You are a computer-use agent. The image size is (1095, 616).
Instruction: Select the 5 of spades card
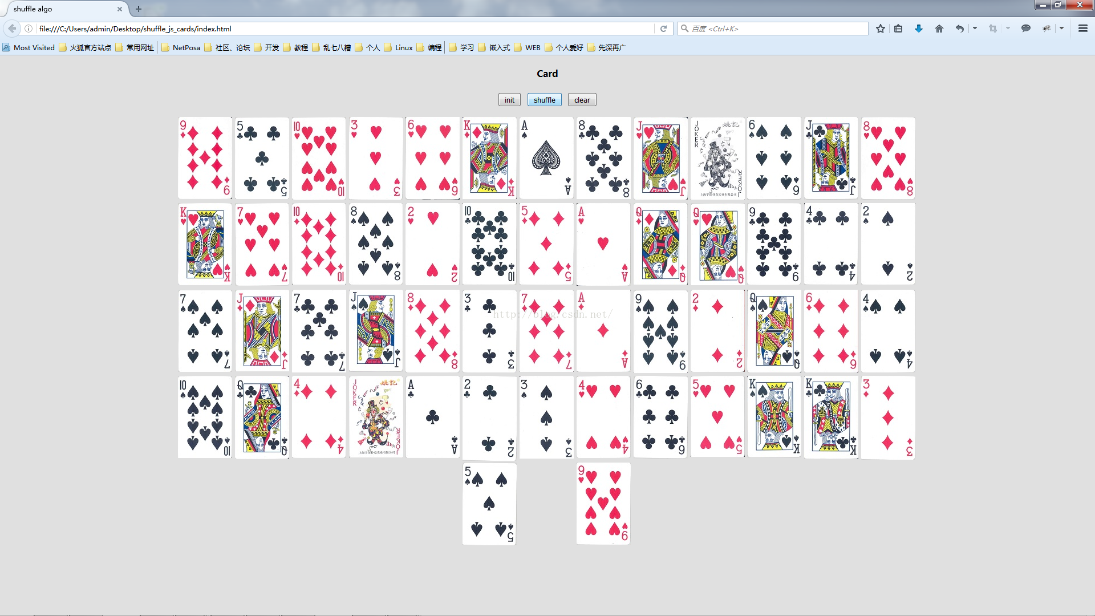pyautogui.click(x=489, y=504)
